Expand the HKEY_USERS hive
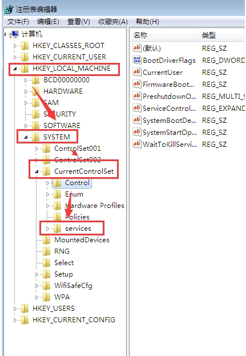 [x=15, y=309]
